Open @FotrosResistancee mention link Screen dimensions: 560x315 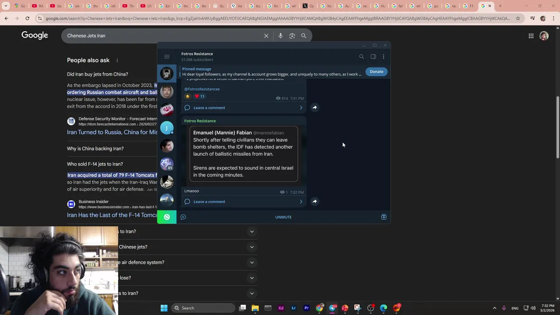[202, 89]
